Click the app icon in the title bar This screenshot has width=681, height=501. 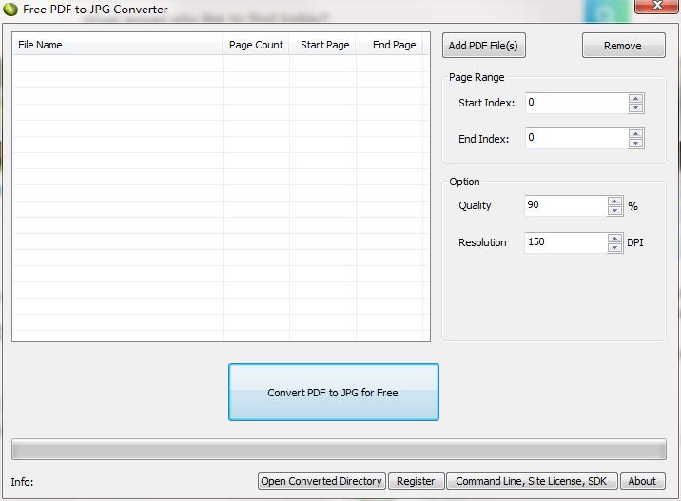10,10
